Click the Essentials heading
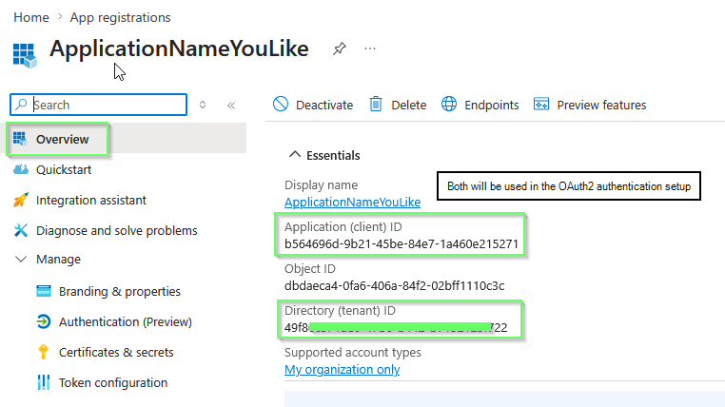The width and height of the screenshot is (725, 407). pos(333,155)
